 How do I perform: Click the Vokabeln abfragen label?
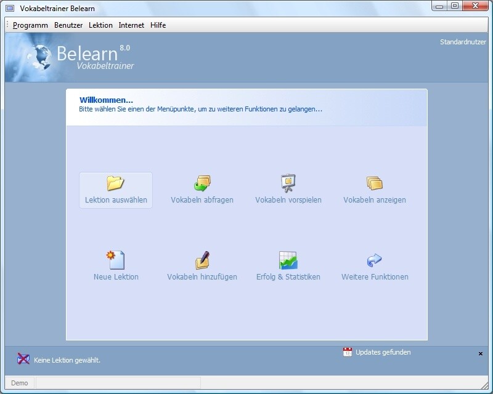pos(202,200)
